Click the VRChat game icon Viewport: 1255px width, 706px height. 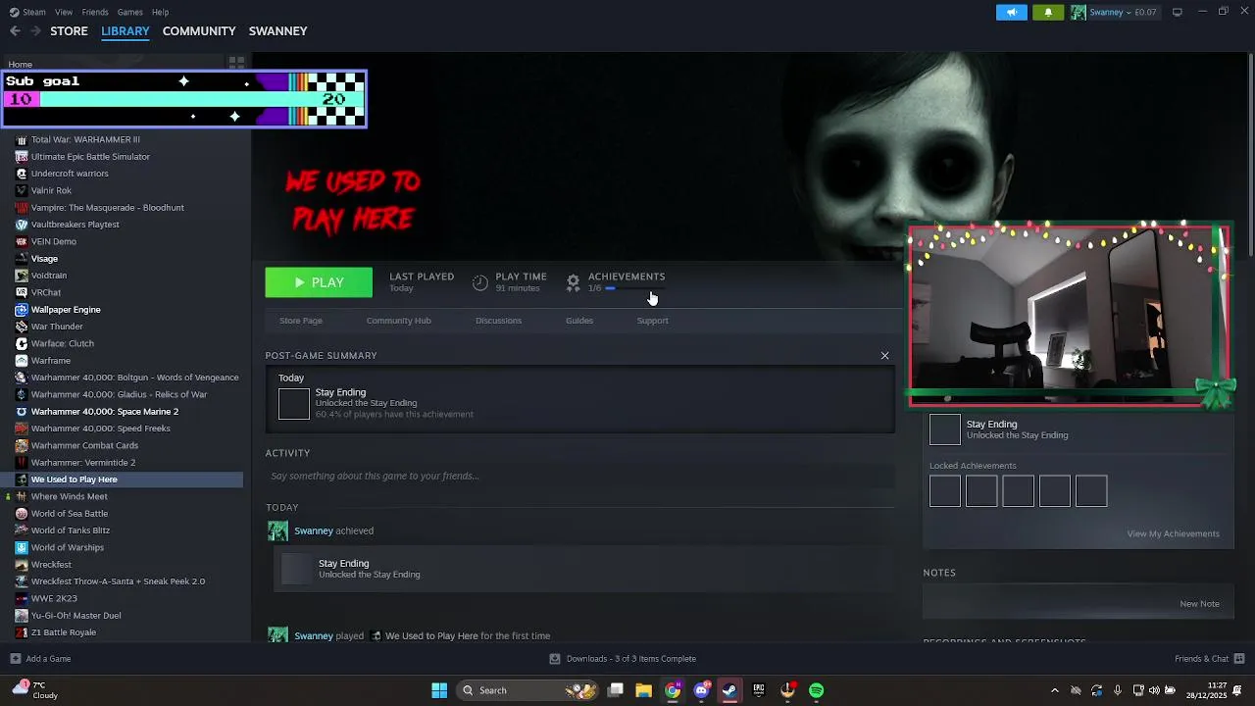click(22, 293)
